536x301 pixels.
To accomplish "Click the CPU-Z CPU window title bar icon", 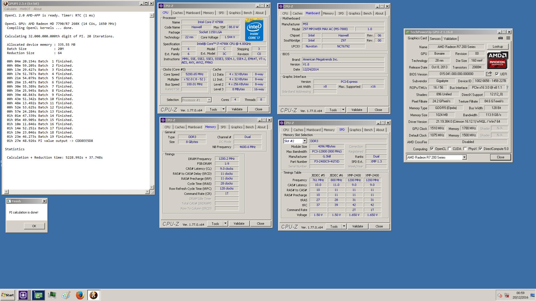I will (161, 6).
